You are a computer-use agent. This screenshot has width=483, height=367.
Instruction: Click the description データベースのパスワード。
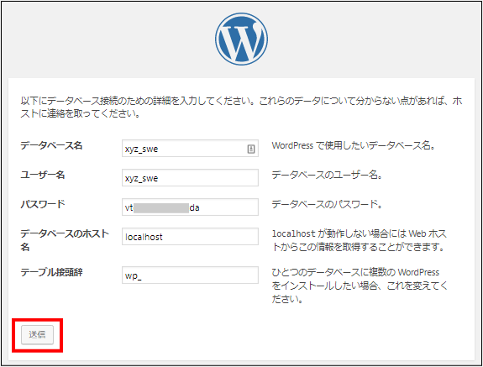327,204
